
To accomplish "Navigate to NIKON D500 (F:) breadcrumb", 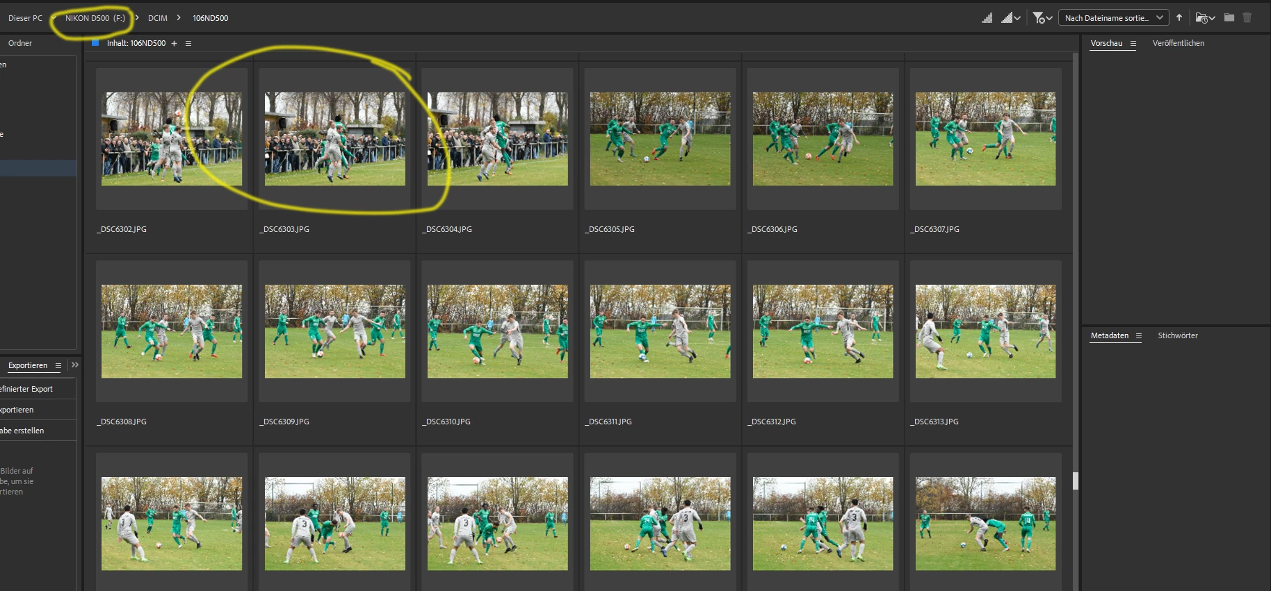I will coord(95,18).
